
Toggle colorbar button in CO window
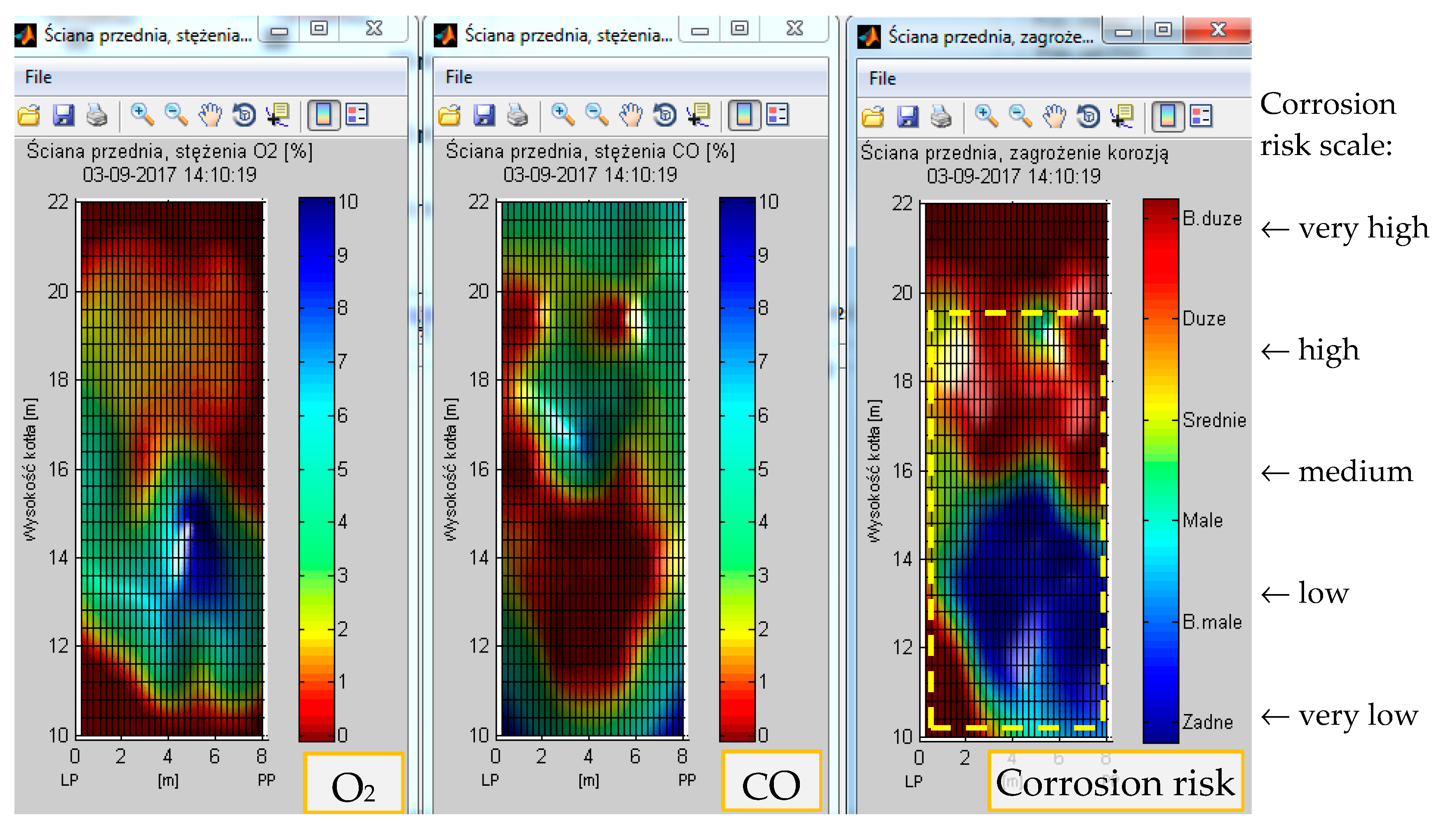pyautogui.click(x=744, y=115)
